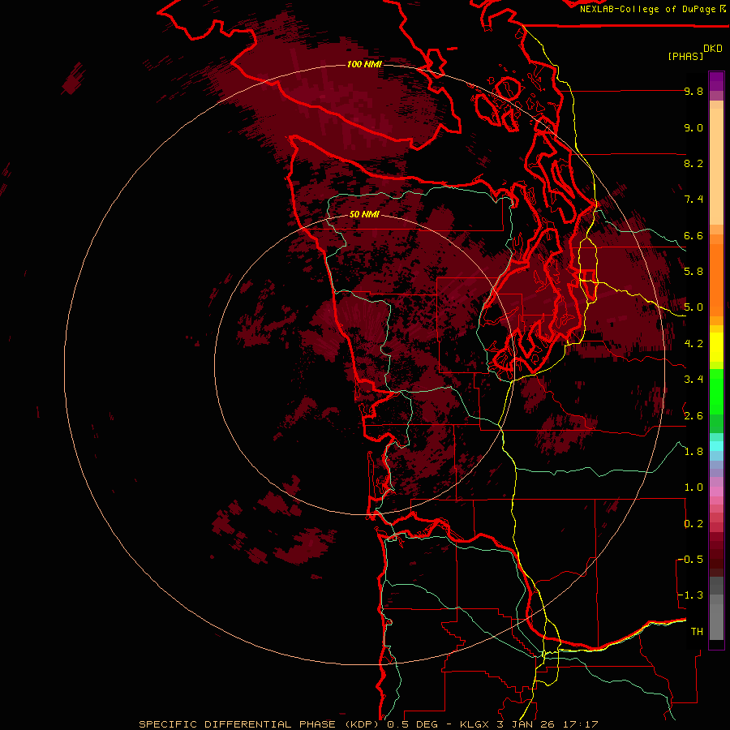Pick the yellow color bar segment
This screenshot has width=730, height=730.
(x=716, y=347)
